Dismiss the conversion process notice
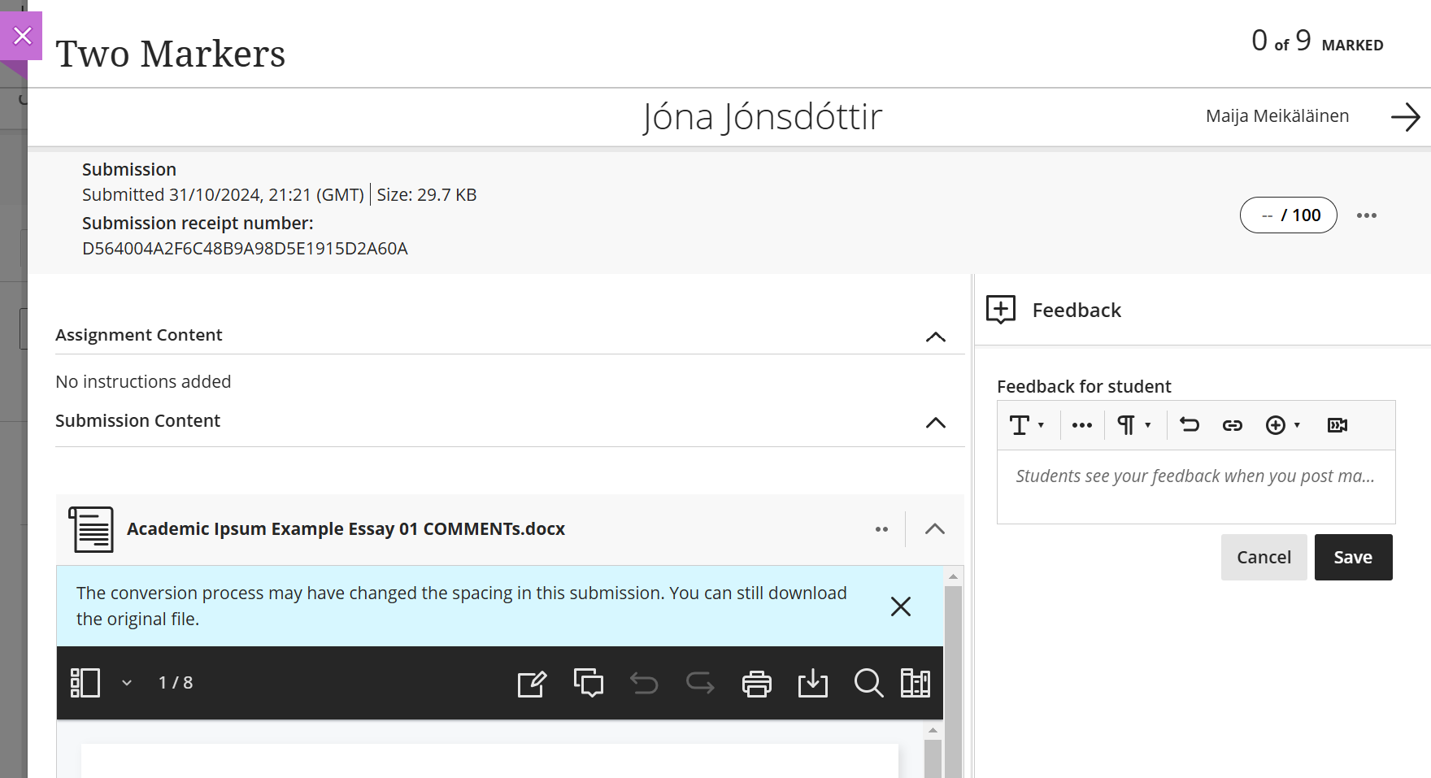1431x778 pixels. (x=900, y=606)
